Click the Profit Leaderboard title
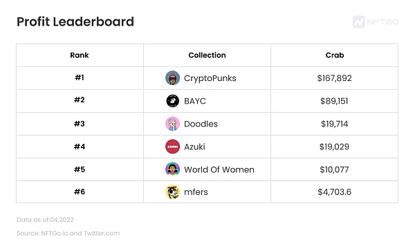 click(75, 21)
